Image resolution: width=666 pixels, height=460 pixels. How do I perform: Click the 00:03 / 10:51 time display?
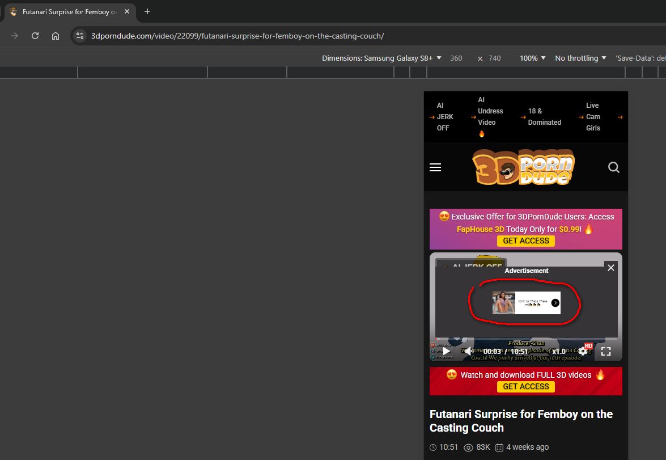[x=506, y=352]
